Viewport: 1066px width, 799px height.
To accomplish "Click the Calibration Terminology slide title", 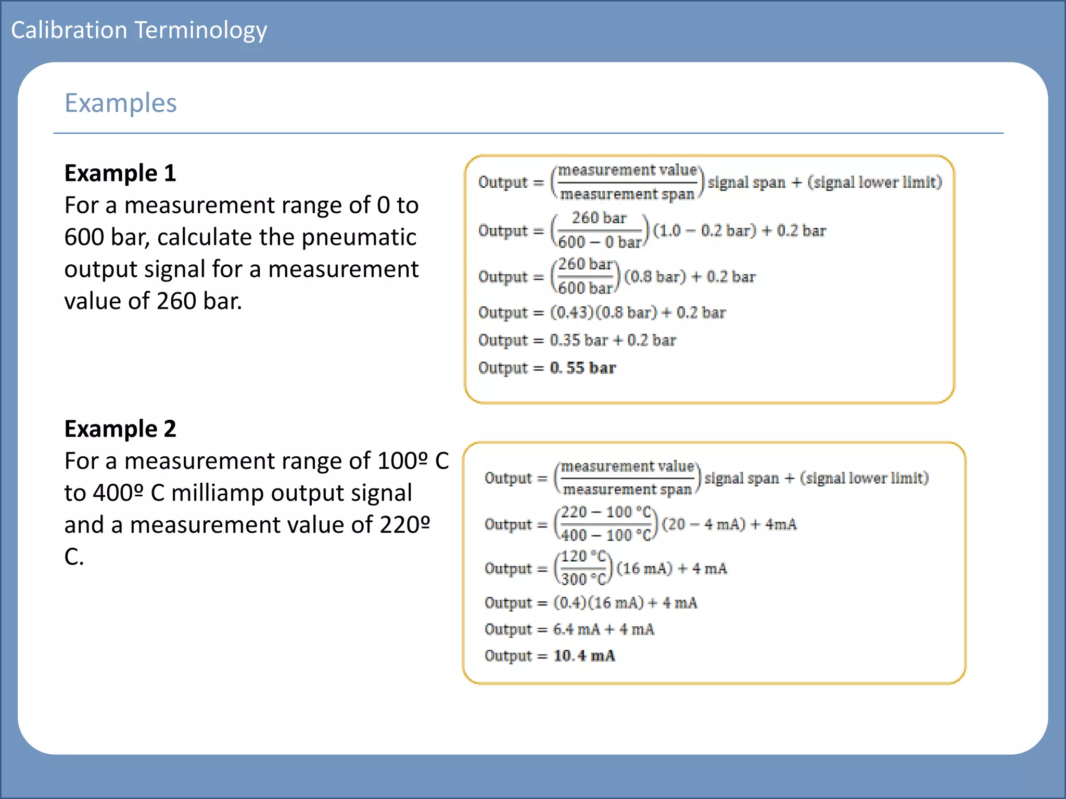I will tap(139, 30).
